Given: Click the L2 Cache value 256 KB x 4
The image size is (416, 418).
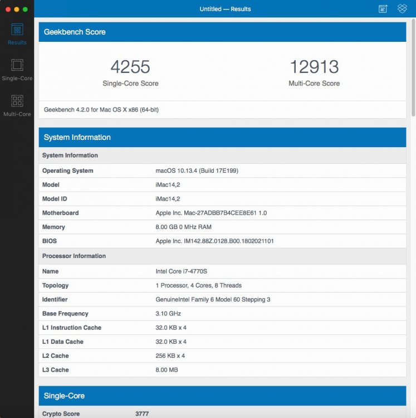Looking at the screenshot, I should click(170, 356).
